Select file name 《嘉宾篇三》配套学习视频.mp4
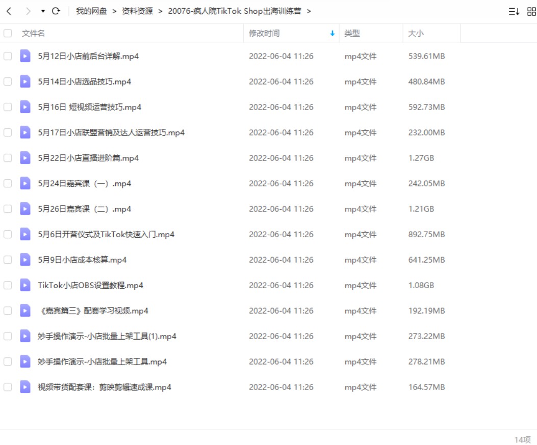The width and height of the screenshot is (537, 445). pyautogui.click(x=93, y=311)
